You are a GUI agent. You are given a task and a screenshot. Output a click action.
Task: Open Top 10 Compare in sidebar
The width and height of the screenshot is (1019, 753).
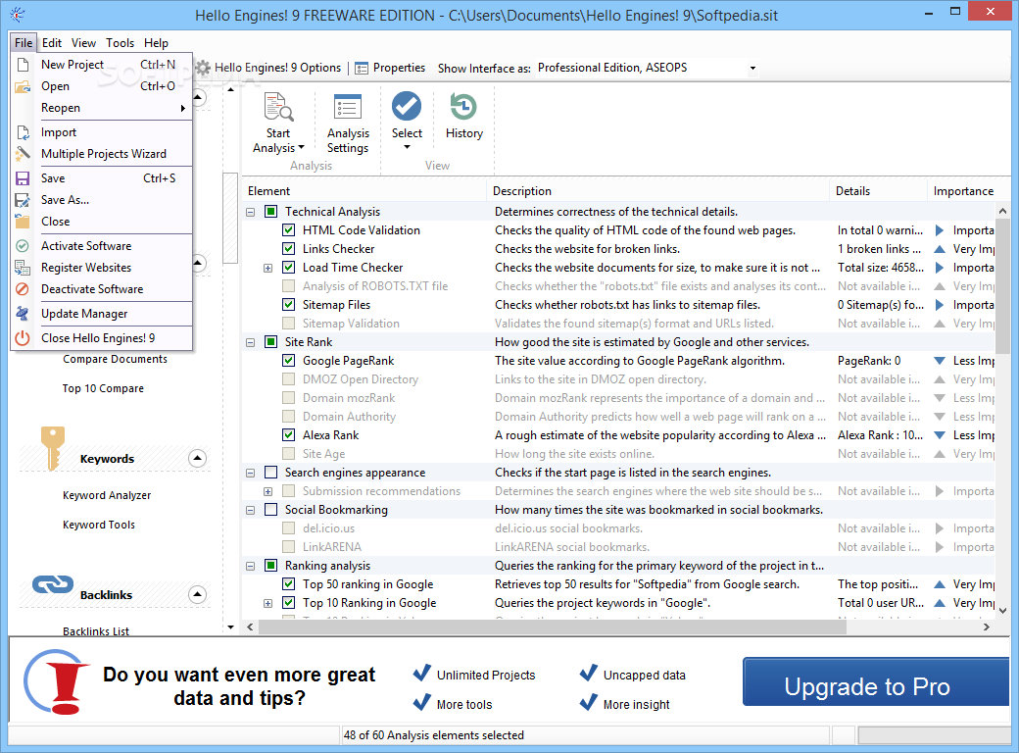[103, 388]
